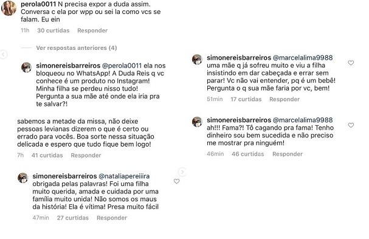Viewport: 369px width, 239px height.
Task: Open avatar beside the 46min comment
Action: coord(197,122)
